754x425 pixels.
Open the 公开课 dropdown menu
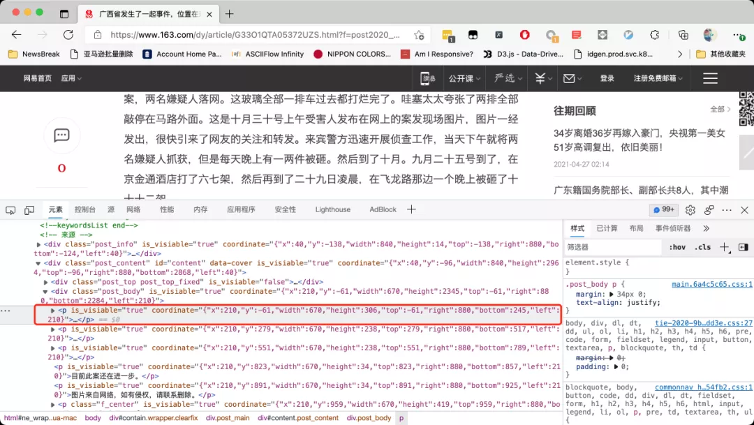[x=465, y=78]
